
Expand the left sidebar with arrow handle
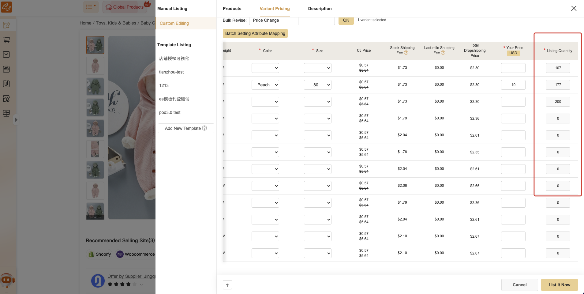(x=16, y=120)
